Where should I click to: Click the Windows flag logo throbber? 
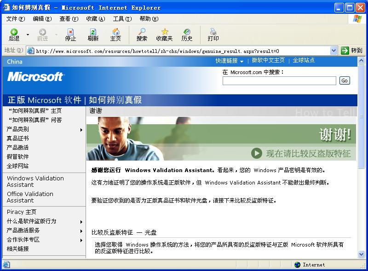point(357,19)
